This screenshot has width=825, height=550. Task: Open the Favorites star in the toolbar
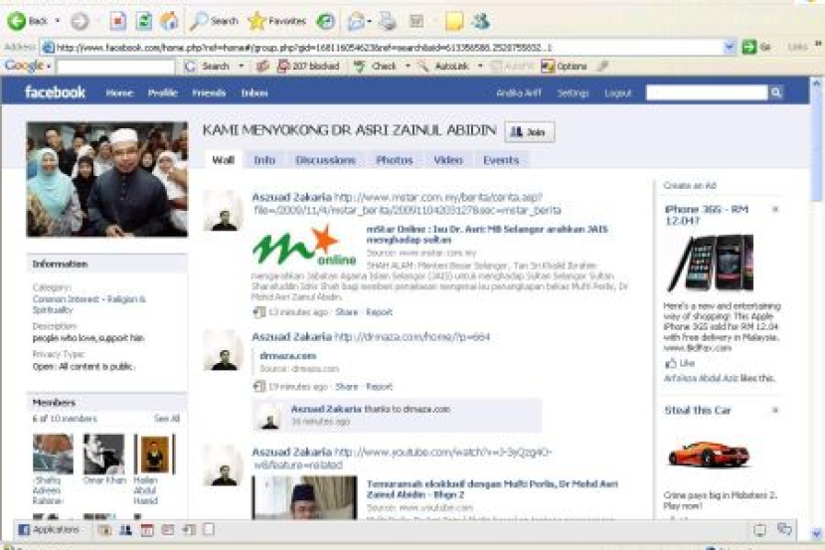276,20
